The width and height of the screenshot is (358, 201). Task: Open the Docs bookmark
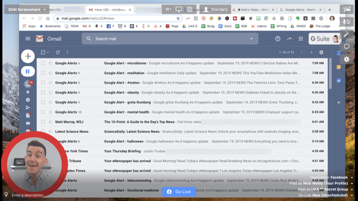(x=225, y=26)
